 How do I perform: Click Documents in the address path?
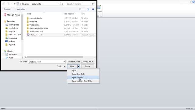click(36, 4)
